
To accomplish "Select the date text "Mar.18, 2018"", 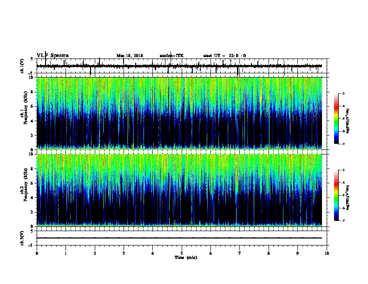I will coord(130,56).
